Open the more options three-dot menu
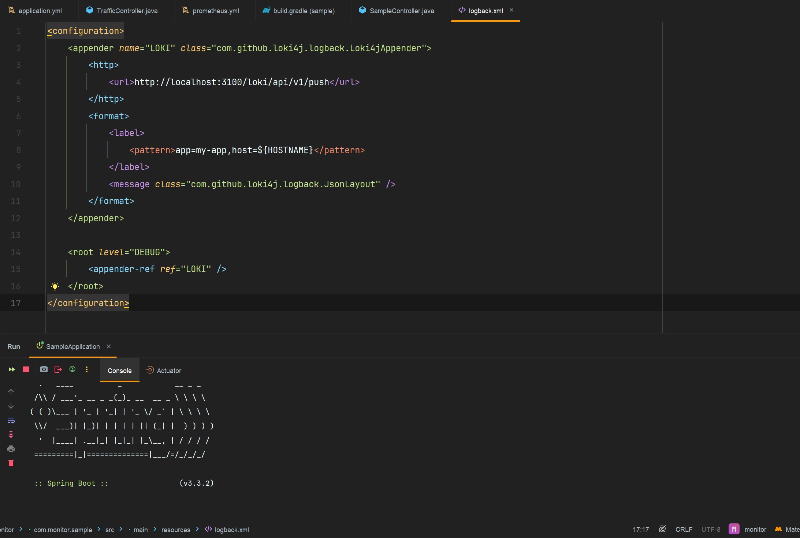 click(x=87, y=369)
